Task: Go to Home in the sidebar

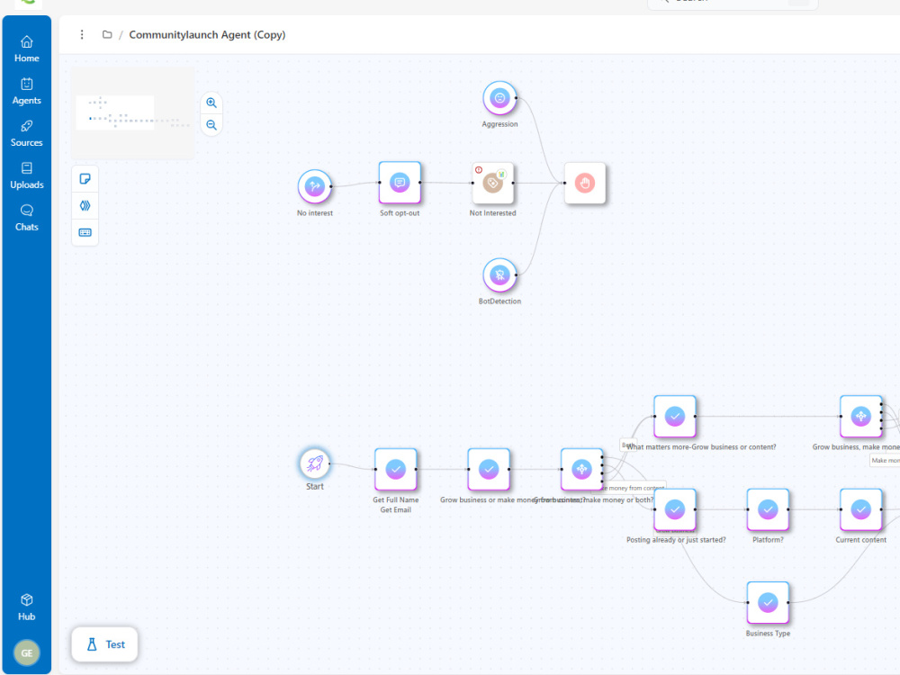Action: pos(26,49)
